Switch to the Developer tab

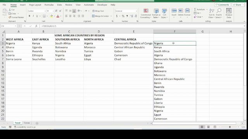click(102, 5)
